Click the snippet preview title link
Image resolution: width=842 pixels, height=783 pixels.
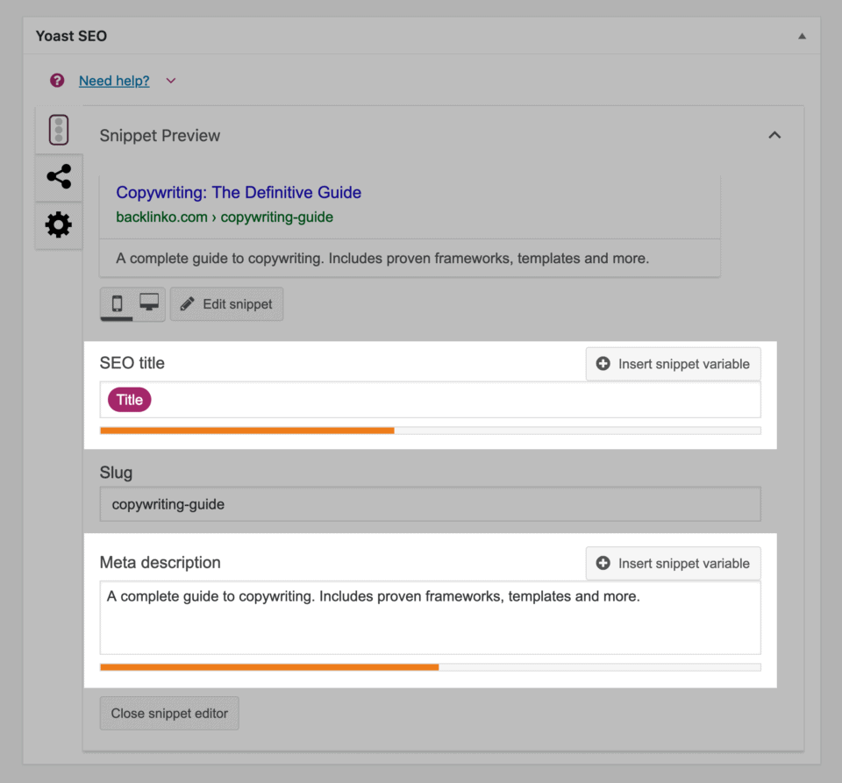pos(239,193)
